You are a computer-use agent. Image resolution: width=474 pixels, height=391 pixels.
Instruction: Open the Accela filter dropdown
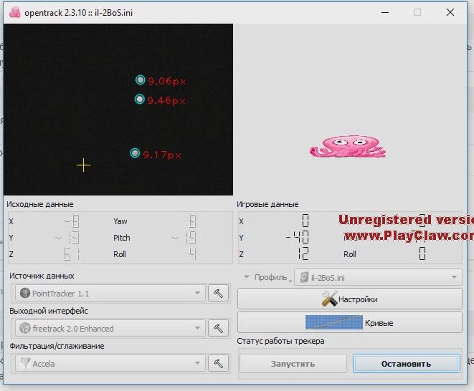[110, 364]
